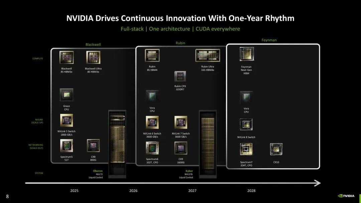Select the NVLink 6 Switch chip image
Viewport: 361px width, 203px height.
(x=152, y=122)
